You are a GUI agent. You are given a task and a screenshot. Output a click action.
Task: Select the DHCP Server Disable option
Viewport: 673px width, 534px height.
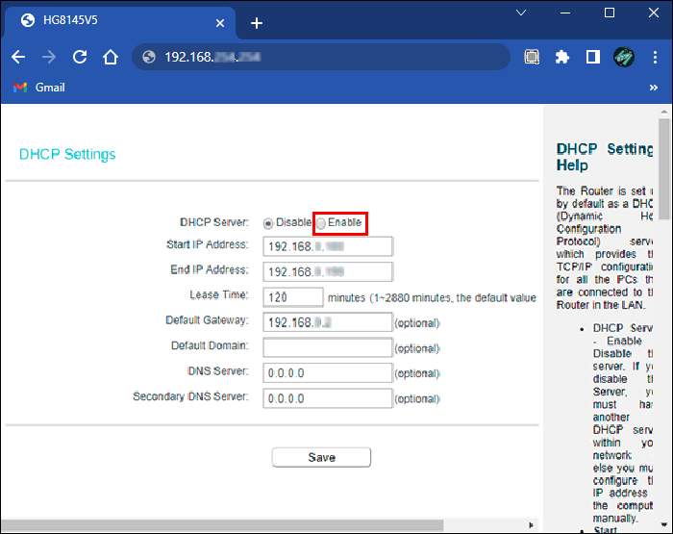pos(268,222)
